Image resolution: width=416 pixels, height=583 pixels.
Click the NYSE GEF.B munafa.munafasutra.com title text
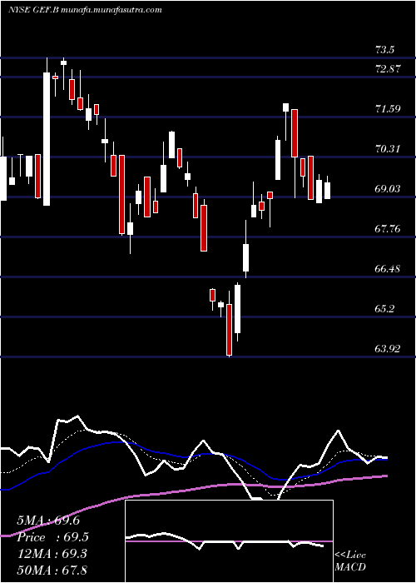click(x=85, y=10)
